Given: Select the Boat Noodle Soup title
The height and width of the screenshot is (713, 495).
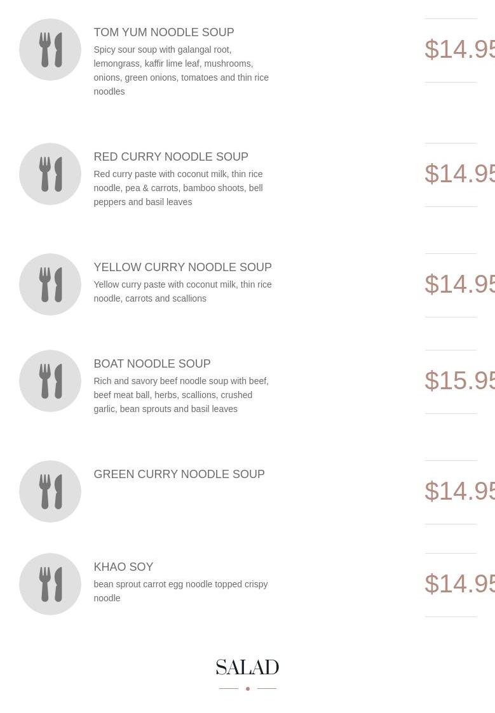Looking at the screenshot, I should click(152, 364).
